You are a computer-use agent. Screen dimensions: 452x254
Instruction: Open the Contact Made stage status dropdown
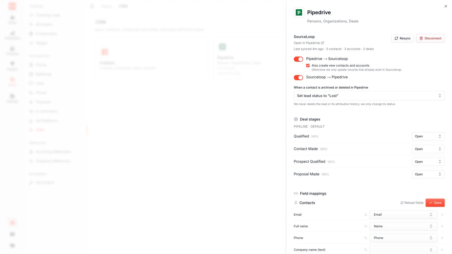(x=428, y=149)
